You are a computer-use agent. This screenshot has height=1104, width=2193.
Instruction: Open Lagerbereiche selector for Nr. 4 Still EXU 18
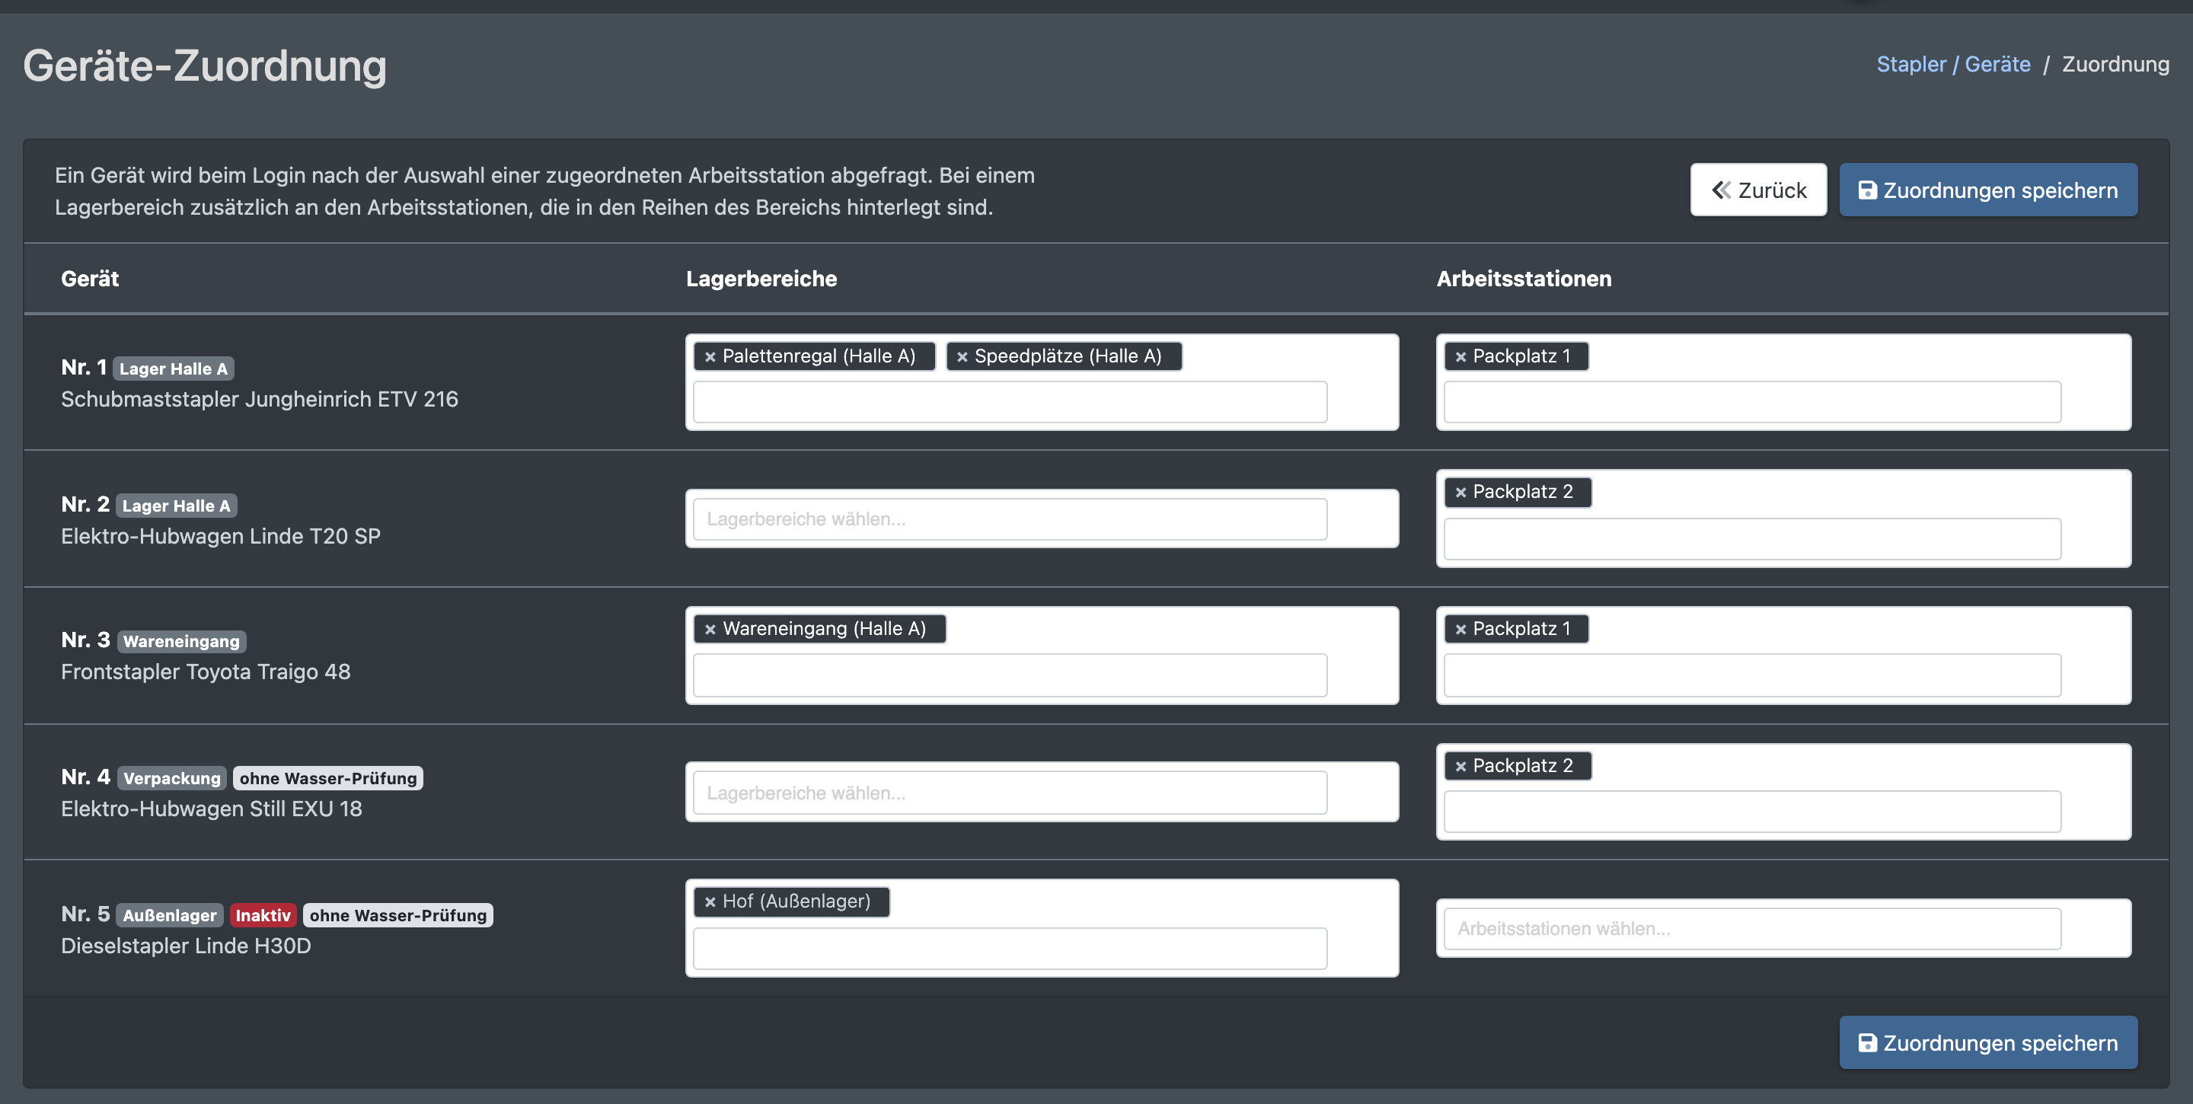[1010, 793]
